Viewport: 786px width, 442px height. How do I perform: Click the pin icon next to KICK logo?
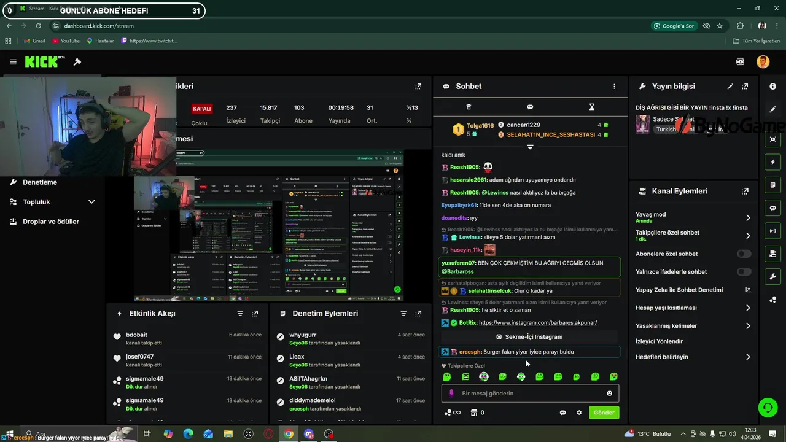(77, 62)
